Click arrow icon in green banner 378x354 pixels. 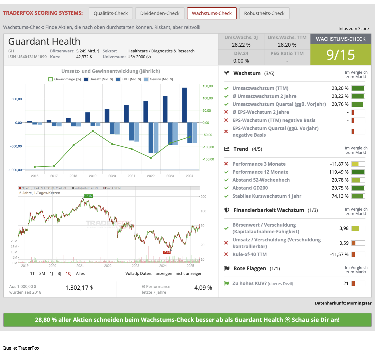tap(287, 320)
